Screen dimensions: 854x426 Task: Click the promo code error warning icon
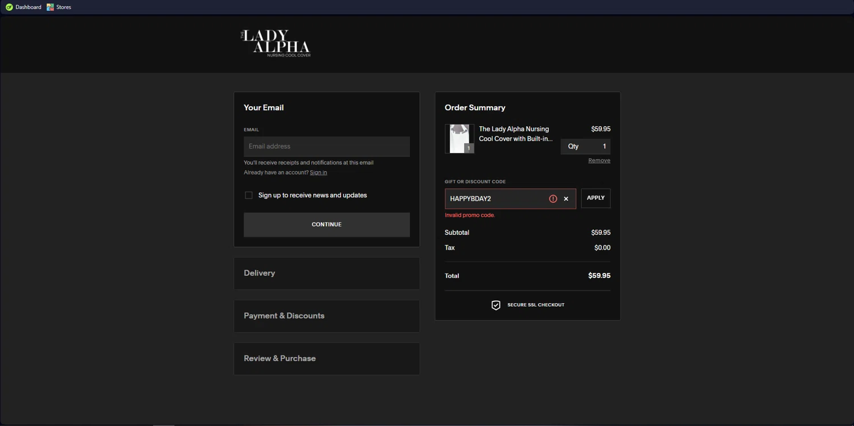coord(553,198)
